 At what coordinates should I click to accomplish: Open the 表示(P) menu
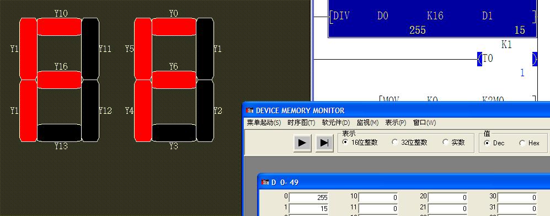click(396, 123)
